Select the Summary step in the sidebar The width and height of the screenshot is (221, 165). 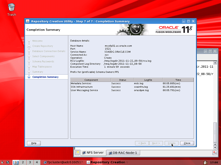pos(38,72)
